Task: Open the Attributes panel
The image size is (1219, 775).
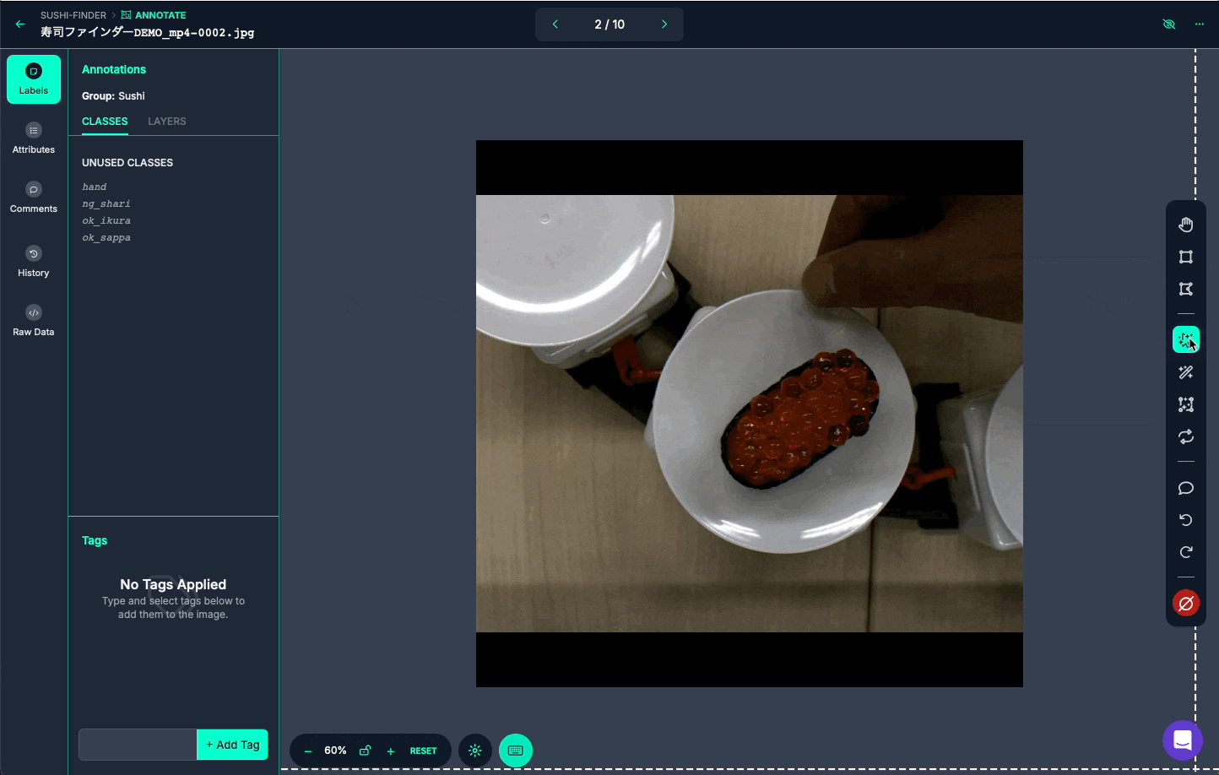Action: (33, 138)
